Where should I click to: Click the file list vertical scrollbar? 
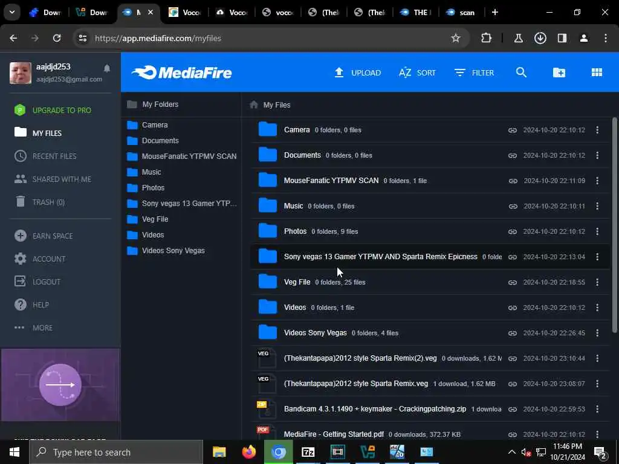tap(614, 225)
